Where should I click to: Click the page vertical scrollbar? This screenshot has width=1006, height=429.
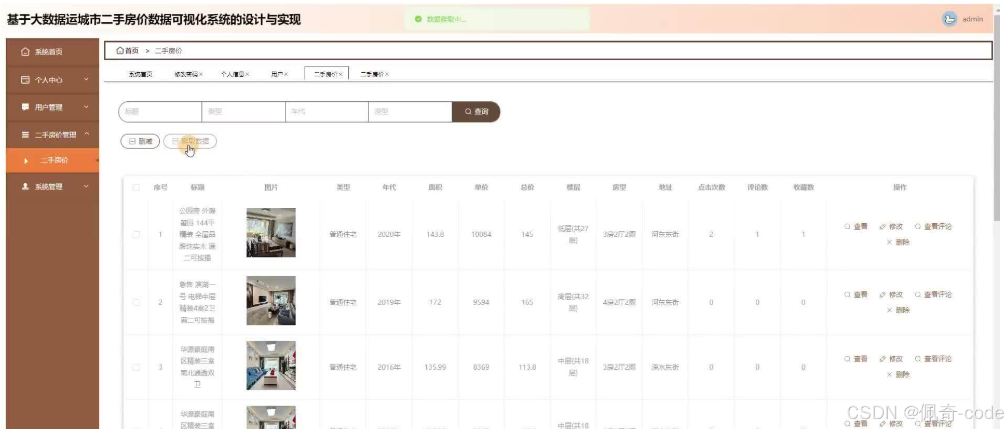click(x=997, y=118)
